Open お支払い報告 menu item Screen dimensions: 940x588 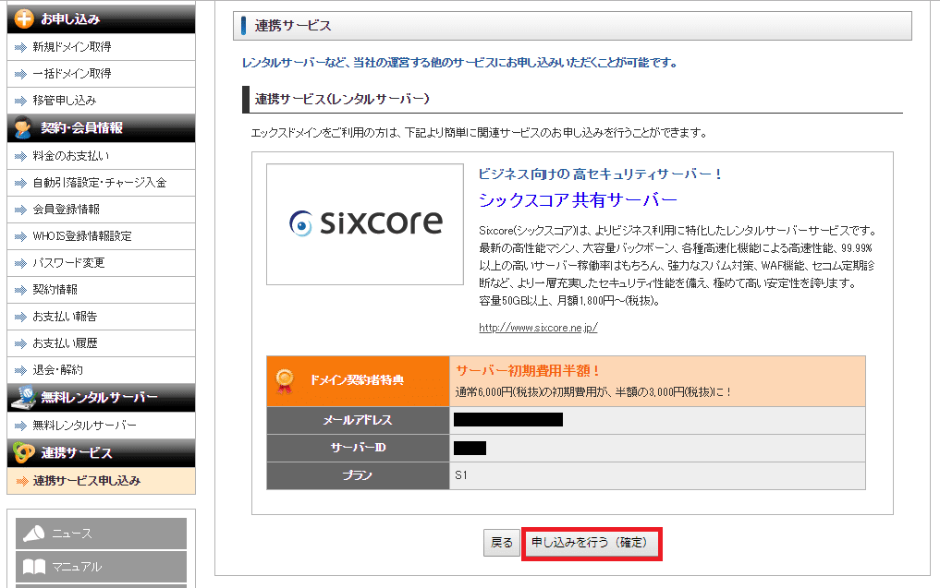click(101, 317)
